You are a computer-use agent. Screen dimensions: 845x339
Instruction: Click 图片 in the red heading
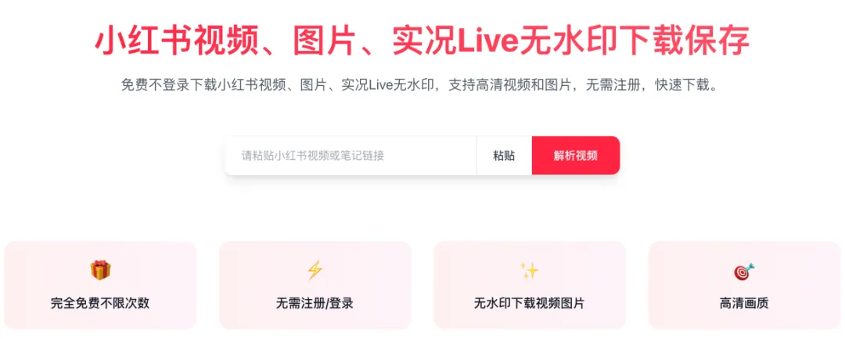325,41
